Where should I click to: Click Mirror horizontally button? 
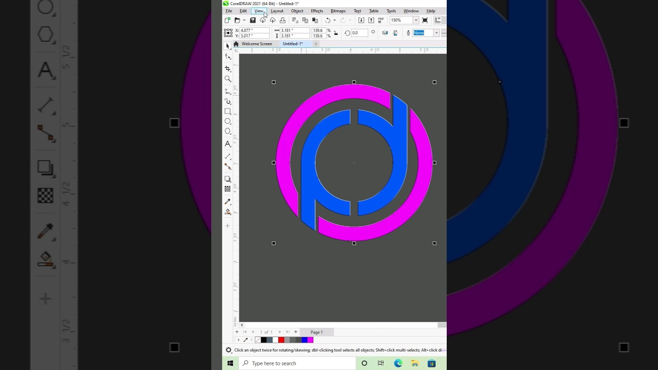(385, 33)
